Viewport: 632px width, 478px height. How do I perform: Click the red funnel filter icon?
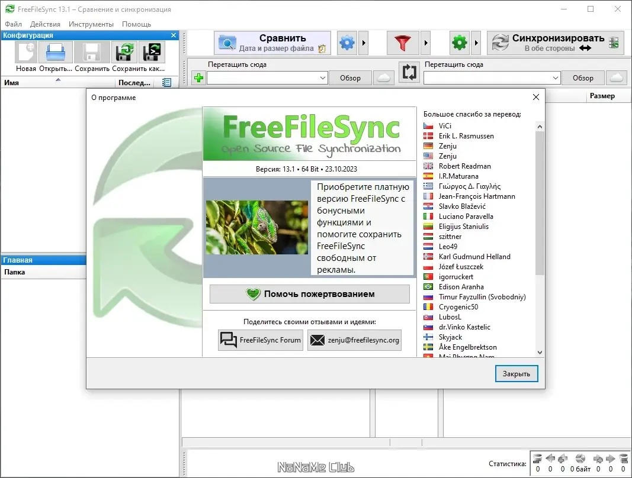coord(402,43)
